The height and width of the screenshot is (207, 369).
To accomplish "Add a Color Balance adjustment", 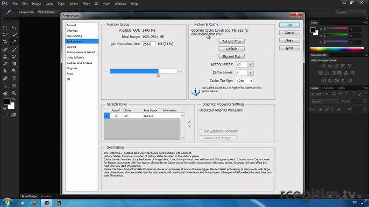I will click(327, 73).
